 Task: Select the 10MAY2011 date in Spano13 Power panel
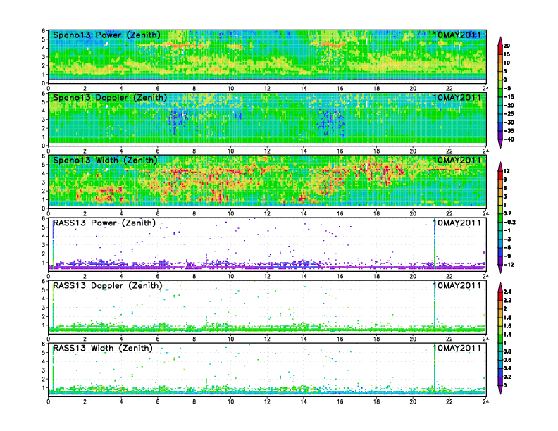click(x=457, y=35)
